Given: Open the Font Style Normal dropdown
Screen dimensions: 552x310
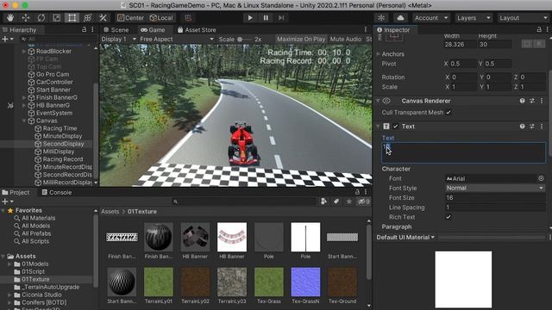Looking at the screenshot, I should click(x=495, y=188).
